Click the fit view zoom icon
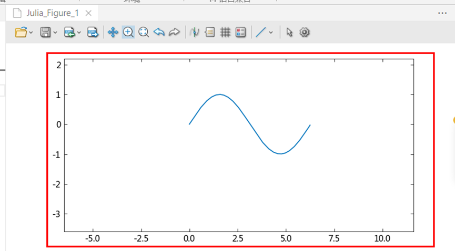 (x=144, y=32)
